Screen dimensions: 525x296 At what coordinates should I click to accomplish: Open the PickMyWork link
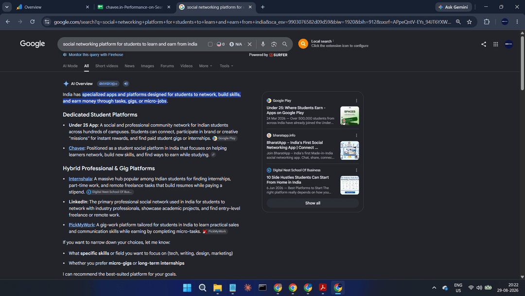(x=81, y=225)
